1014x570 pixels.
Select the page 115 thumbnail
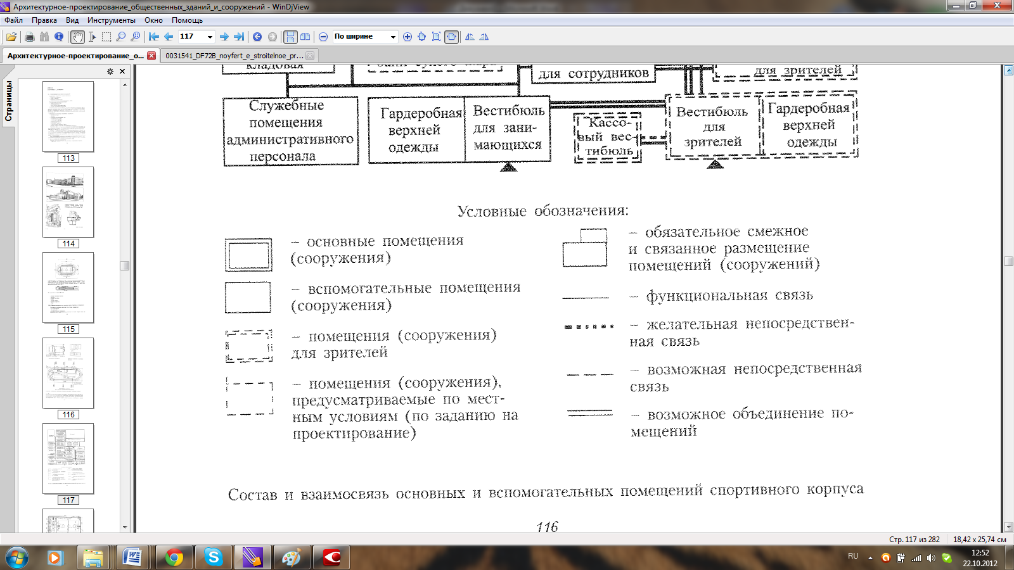tap(68, 288)
